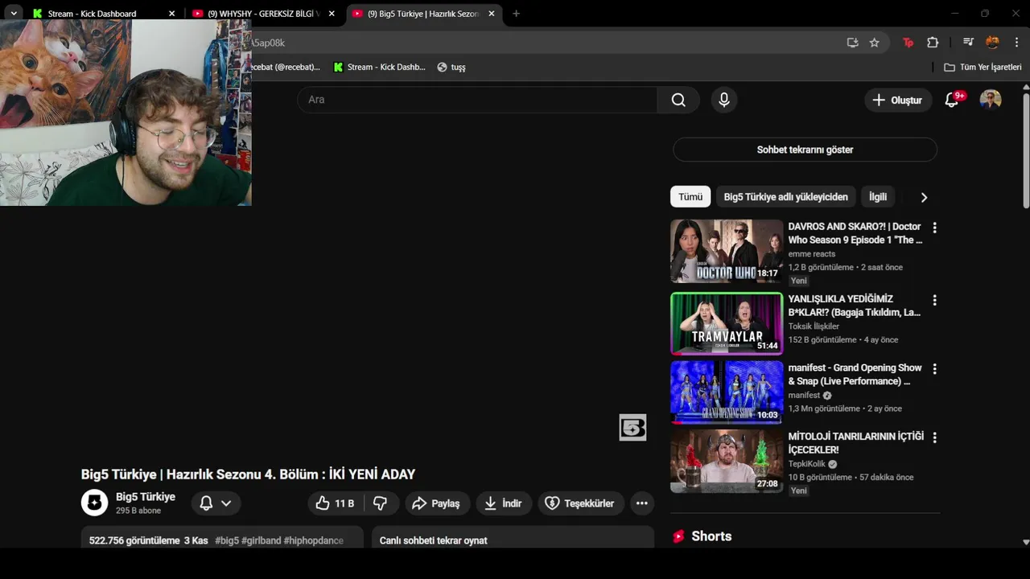Open Chrome three-dot menu
The image size is (1030, 579).
pos(1016,43)
